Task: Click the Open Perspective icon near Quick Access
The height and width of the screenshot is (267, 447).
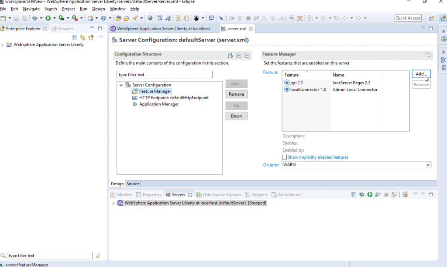Action: click(x=431, y=18)
